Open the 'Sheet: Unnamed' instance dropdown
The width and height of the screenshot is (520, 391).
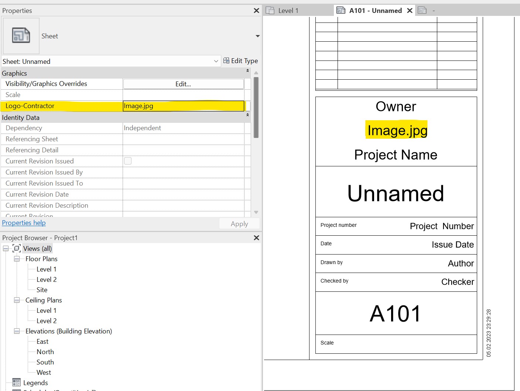[x=111, y=61]
